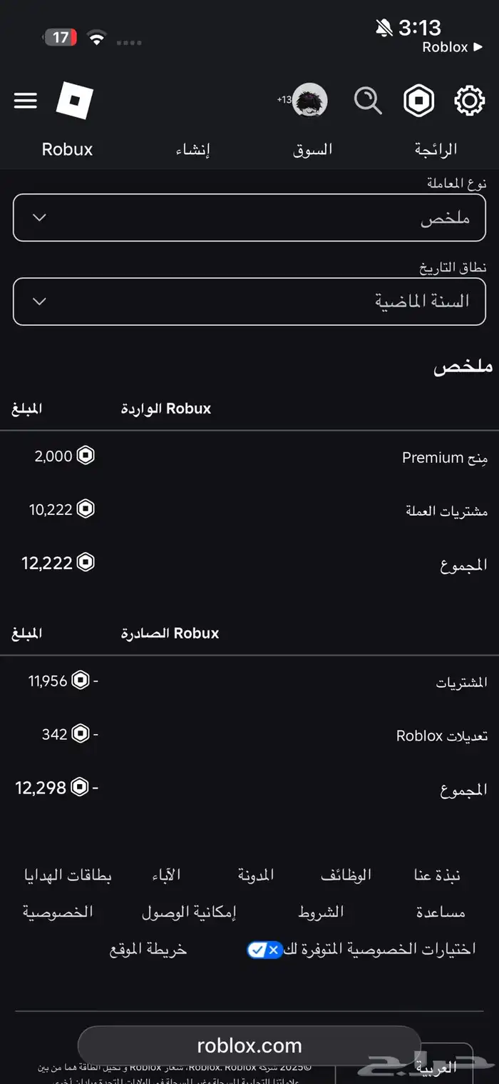Open Roblox settings gear
The width and height of the screenshot is (499, 1084).
point(469,101)
